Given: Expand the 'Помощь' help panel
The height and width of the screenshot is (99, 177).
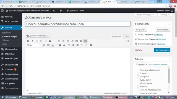Looking at the screenshot, I should click(165, 15).
